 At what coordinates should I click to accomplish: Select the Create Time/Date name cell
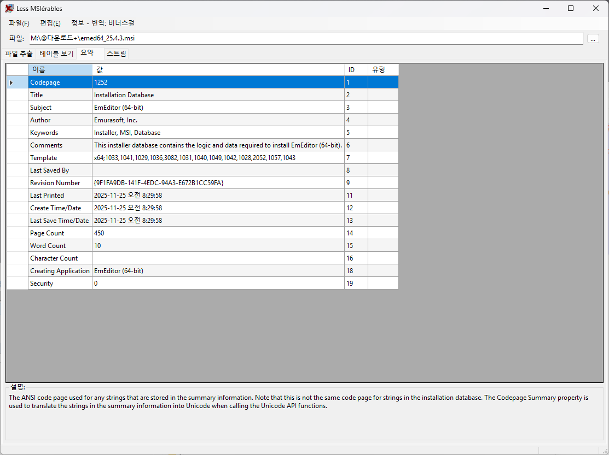coord(60,208)
